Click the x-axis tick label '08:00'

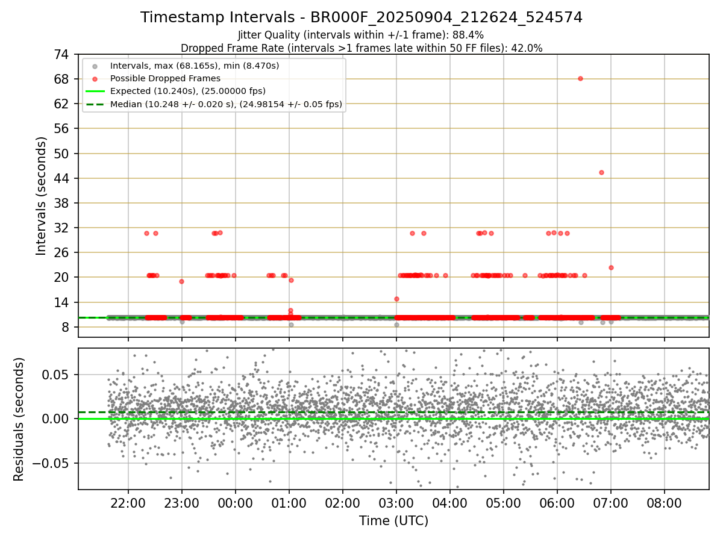click(665, 502)
